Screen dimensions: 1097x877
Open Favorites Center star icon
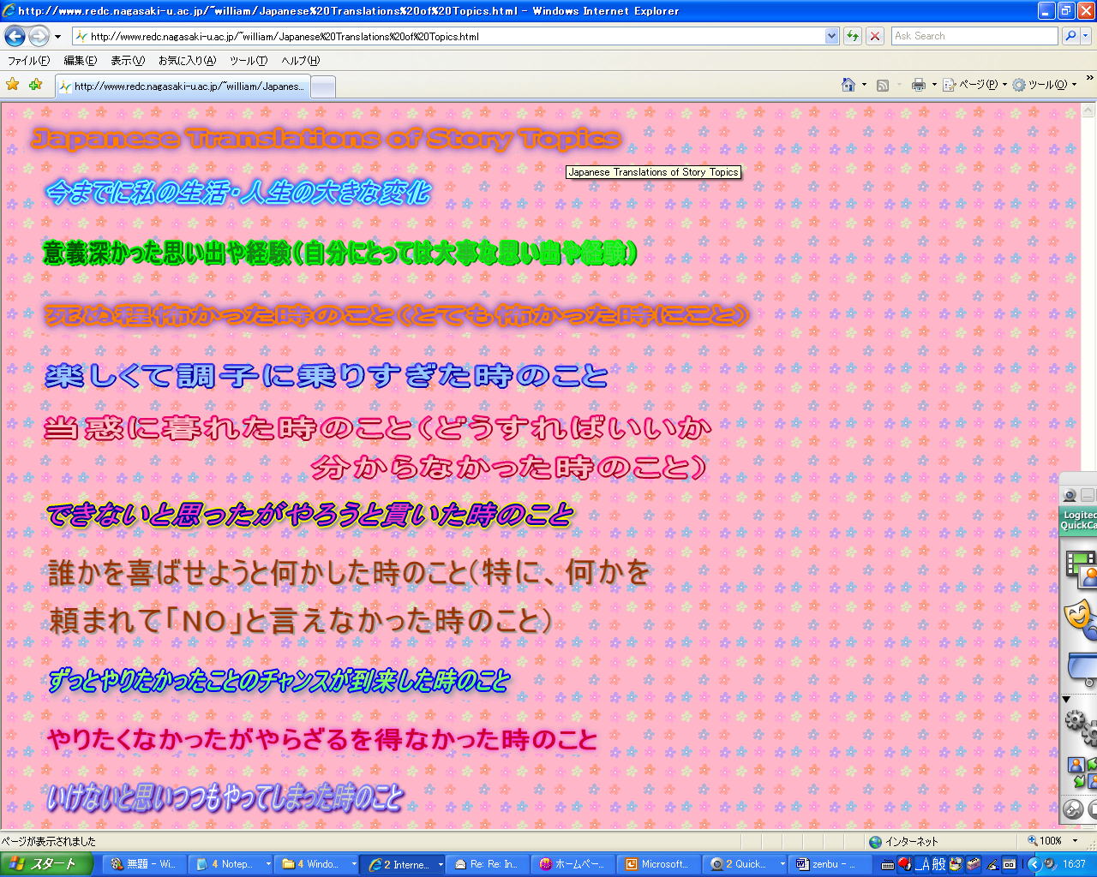pos(13,85)
